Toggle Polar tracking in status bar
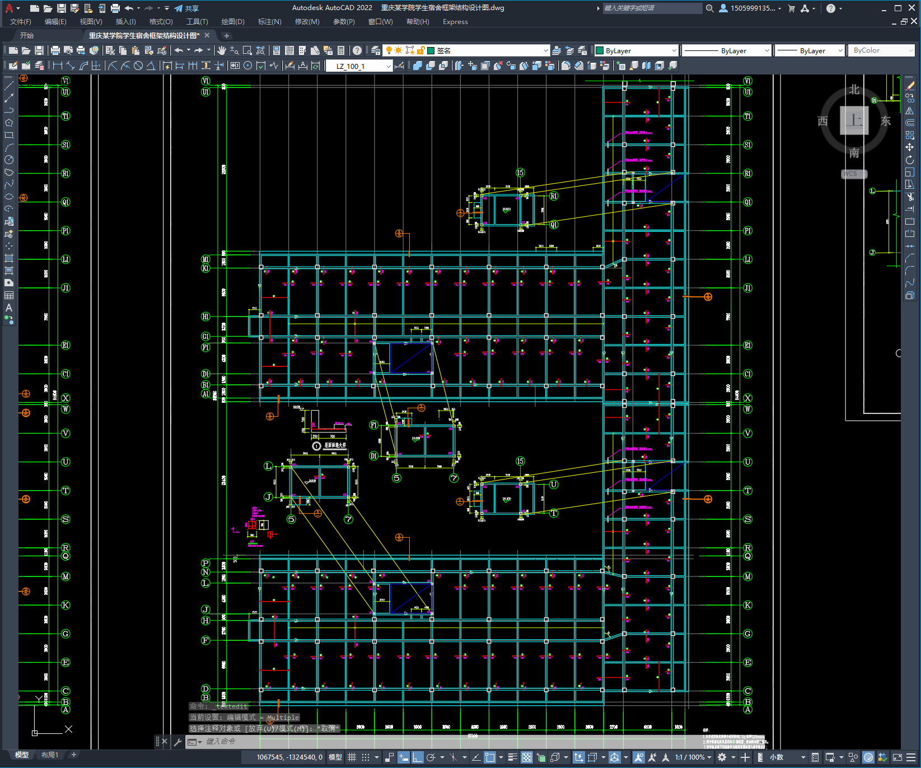 [431, 757]
